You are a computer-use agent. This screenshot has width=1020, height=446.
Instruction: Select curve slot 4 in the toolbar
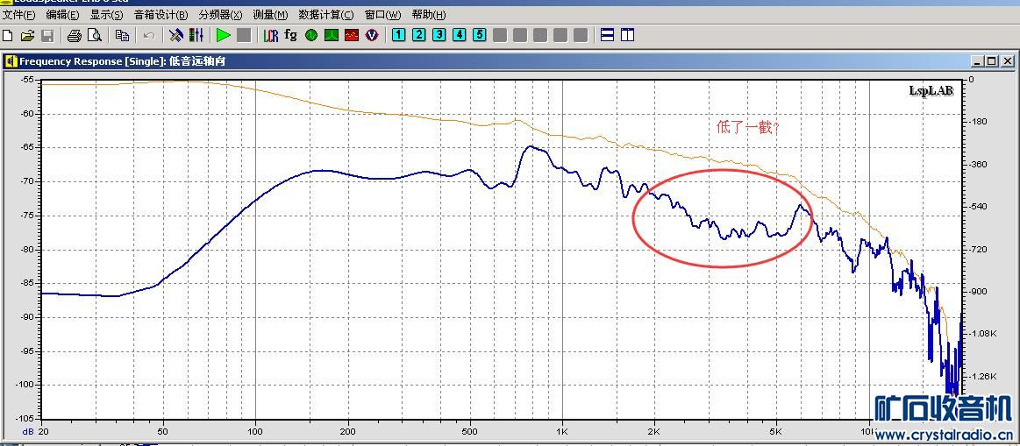(460, 35)
